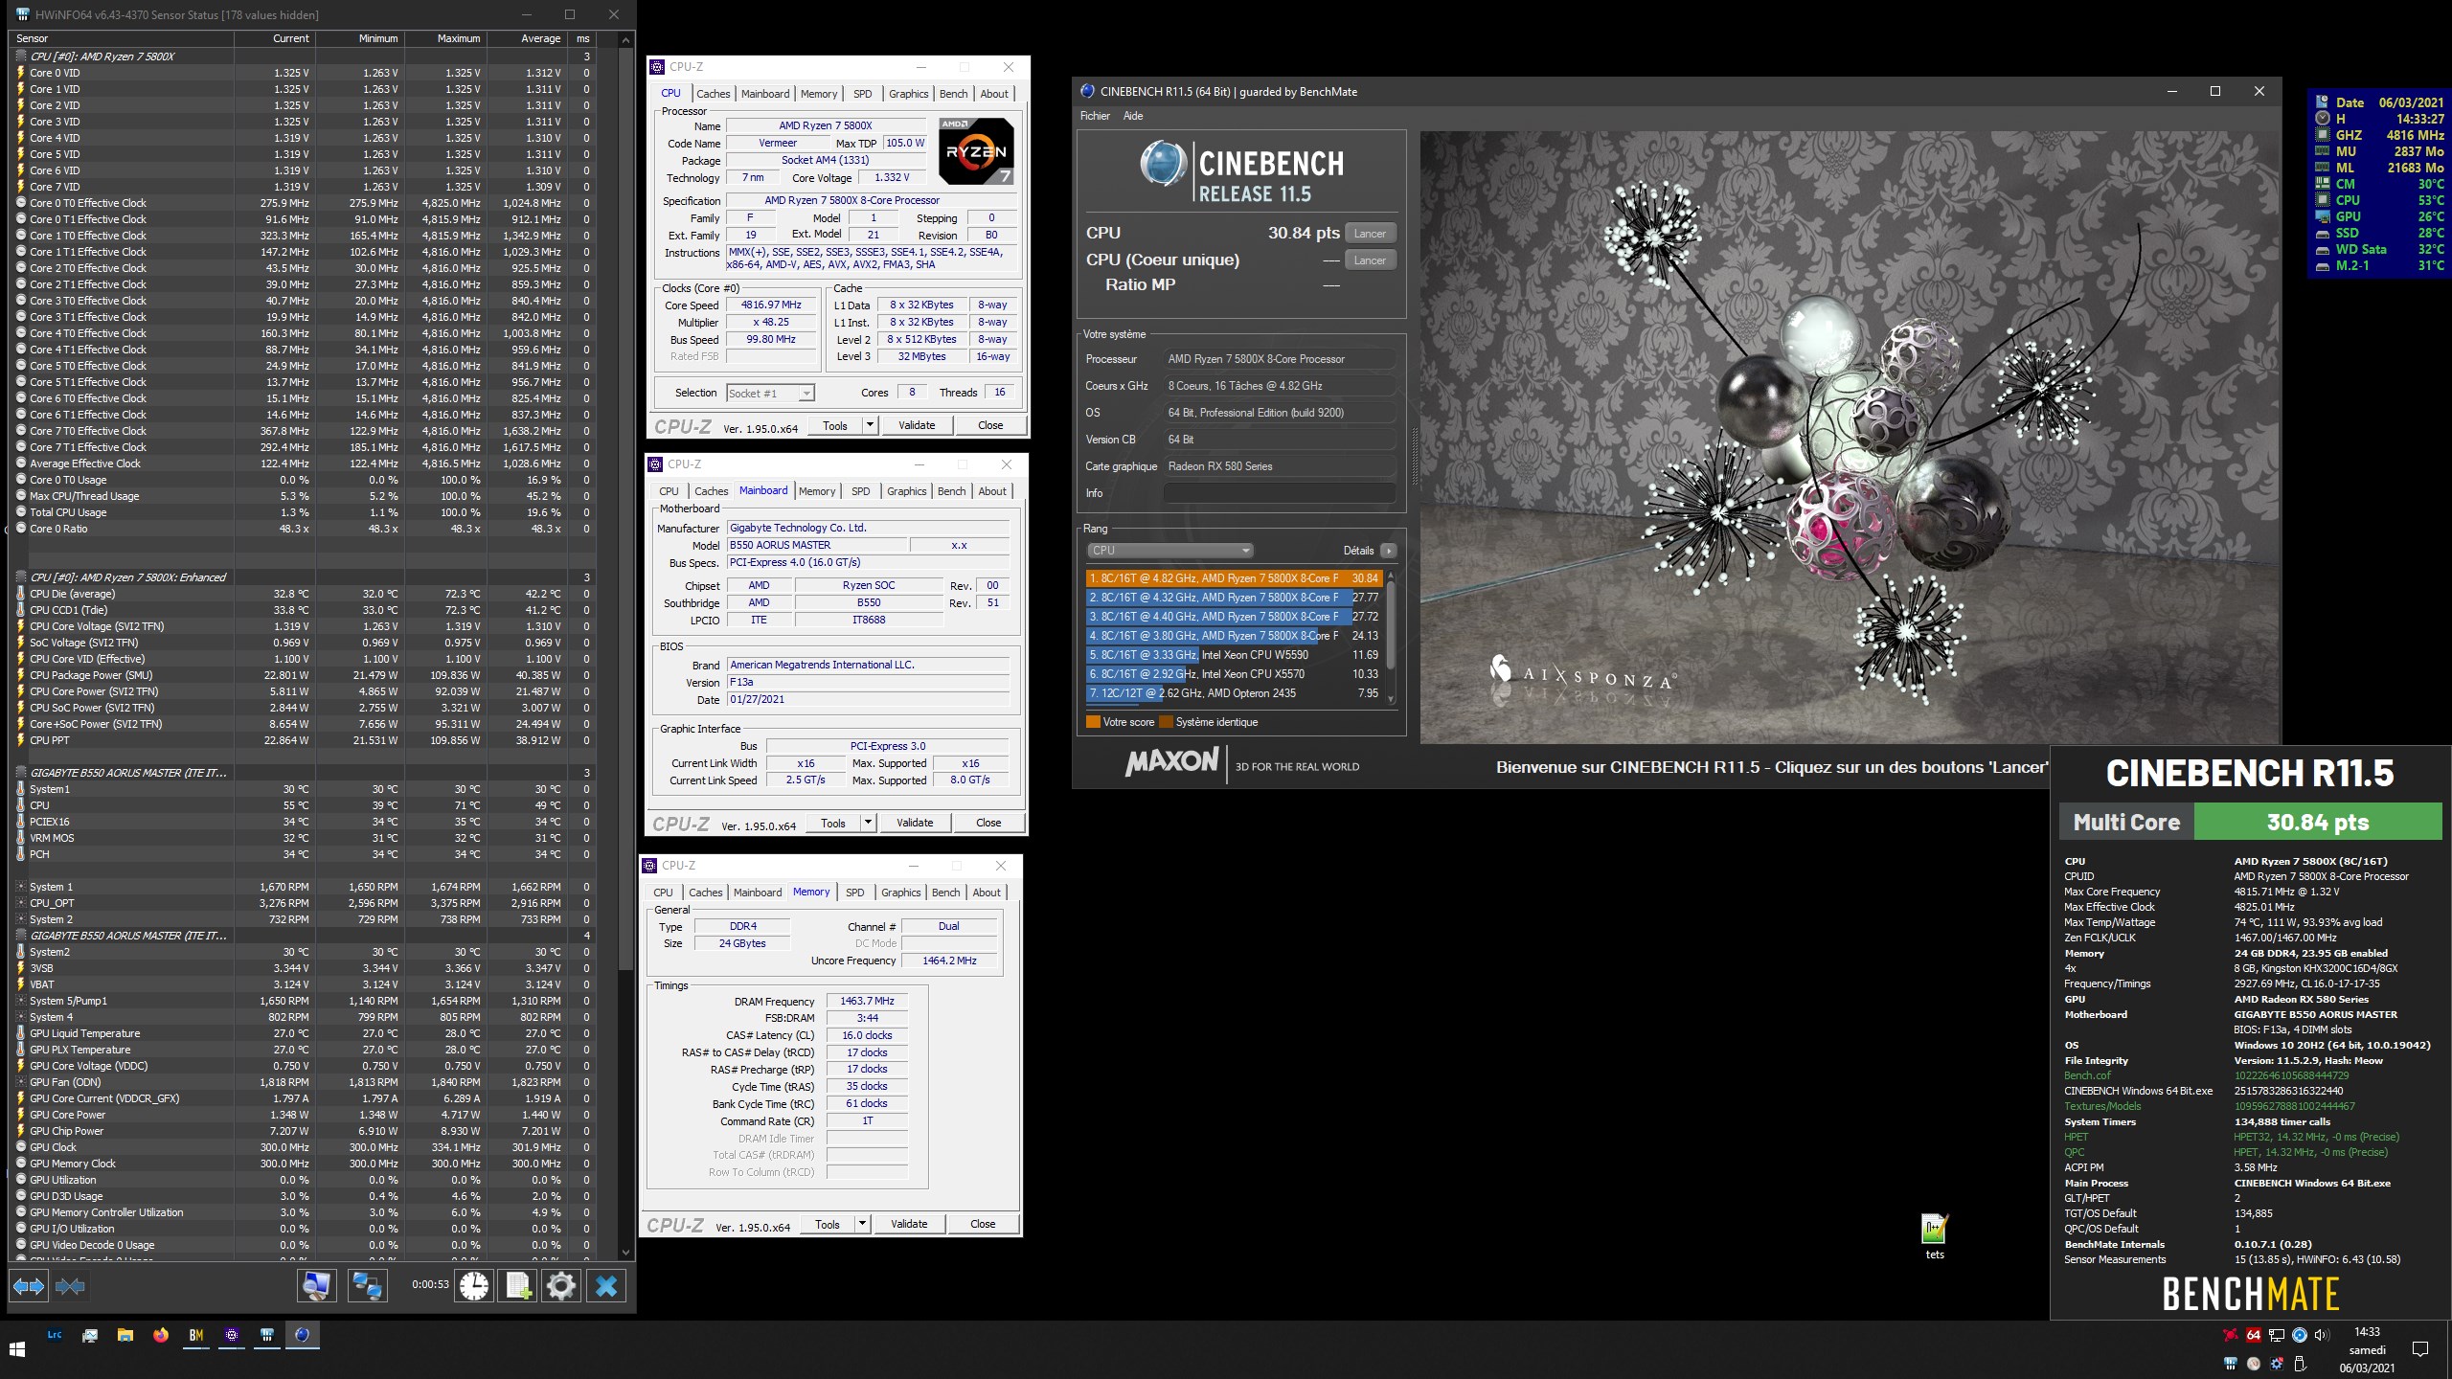Select the 'Maximum' column header in HWiNFO
Screen dimensions: 2452x1379
coord(445,39)
